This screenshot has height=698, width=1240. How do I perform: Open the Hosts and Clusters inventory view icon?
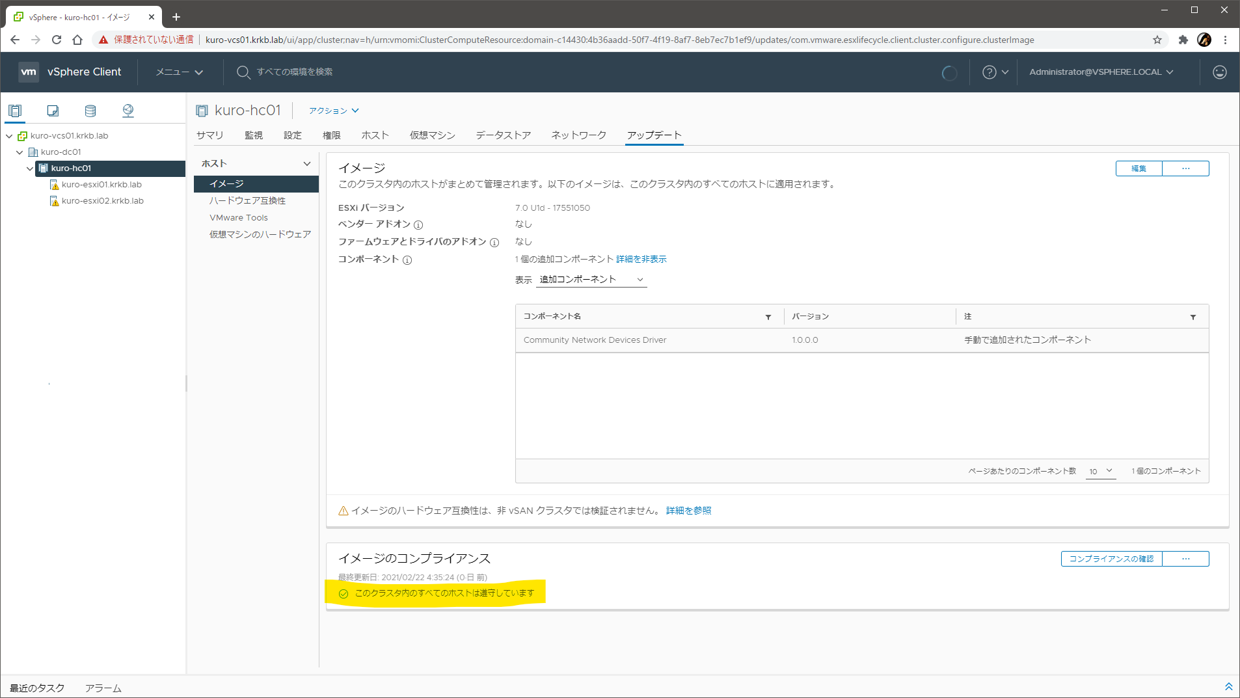click(15, 111)
